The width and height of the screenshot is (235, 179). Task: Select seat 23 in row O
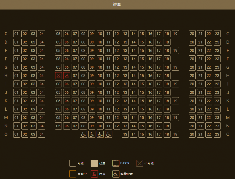[x=217, y=135]
